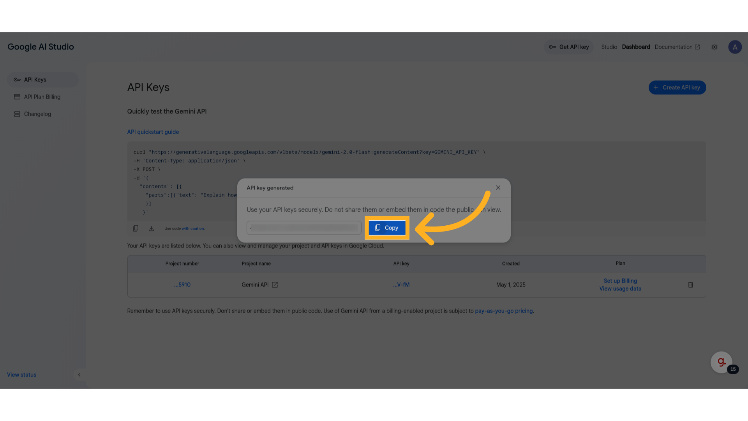This screenshot has height=421, width=748.
Task: Click the API key column header
Action: [401, 264]
